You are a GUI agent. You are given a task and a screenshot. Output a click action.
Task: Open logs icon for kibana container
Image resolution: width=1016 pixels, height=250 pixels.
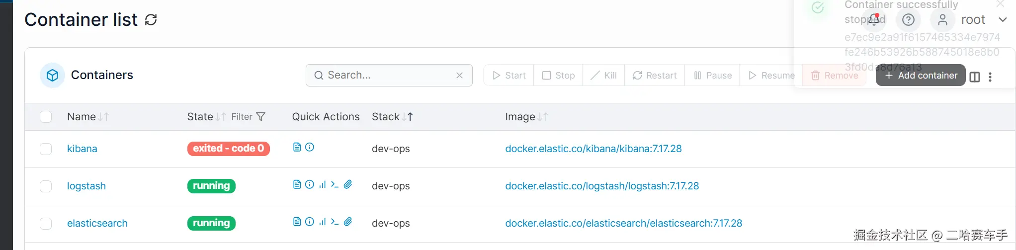click(x=297, y=147)
